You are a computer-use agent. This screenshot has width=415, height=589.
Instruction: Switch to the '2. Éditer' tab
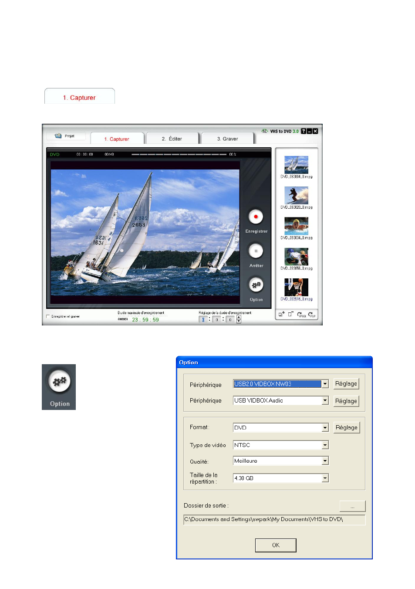(172, 139)
